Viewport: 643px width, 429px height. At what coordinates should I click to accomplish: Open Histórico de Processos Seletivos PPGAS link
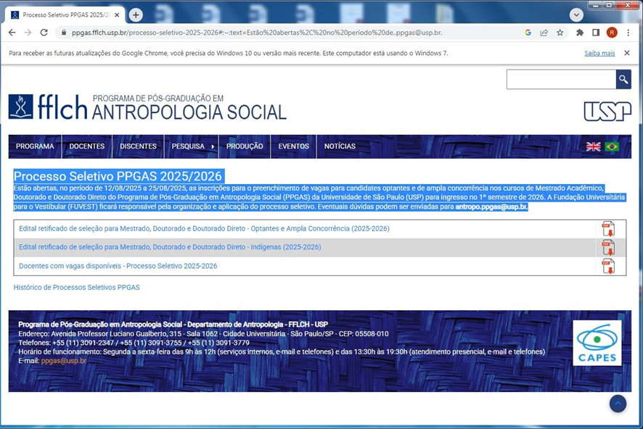[x=76, y=288]
